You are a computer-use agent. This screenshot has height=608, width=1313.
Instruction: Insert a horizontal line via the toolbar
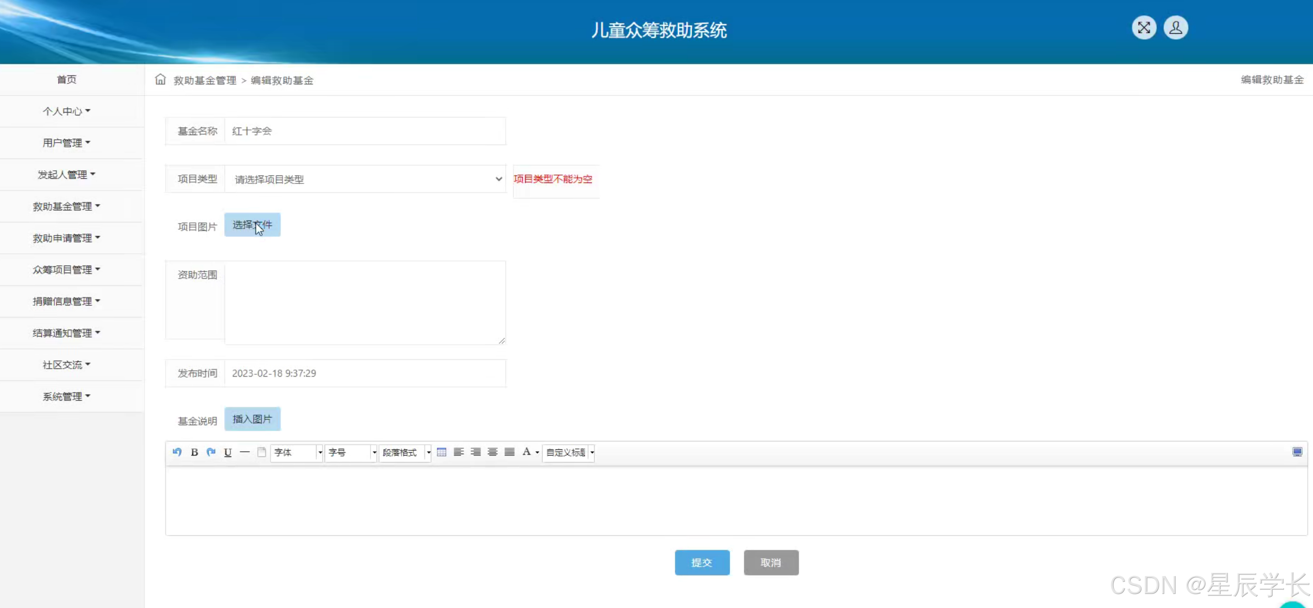[245, 452]
